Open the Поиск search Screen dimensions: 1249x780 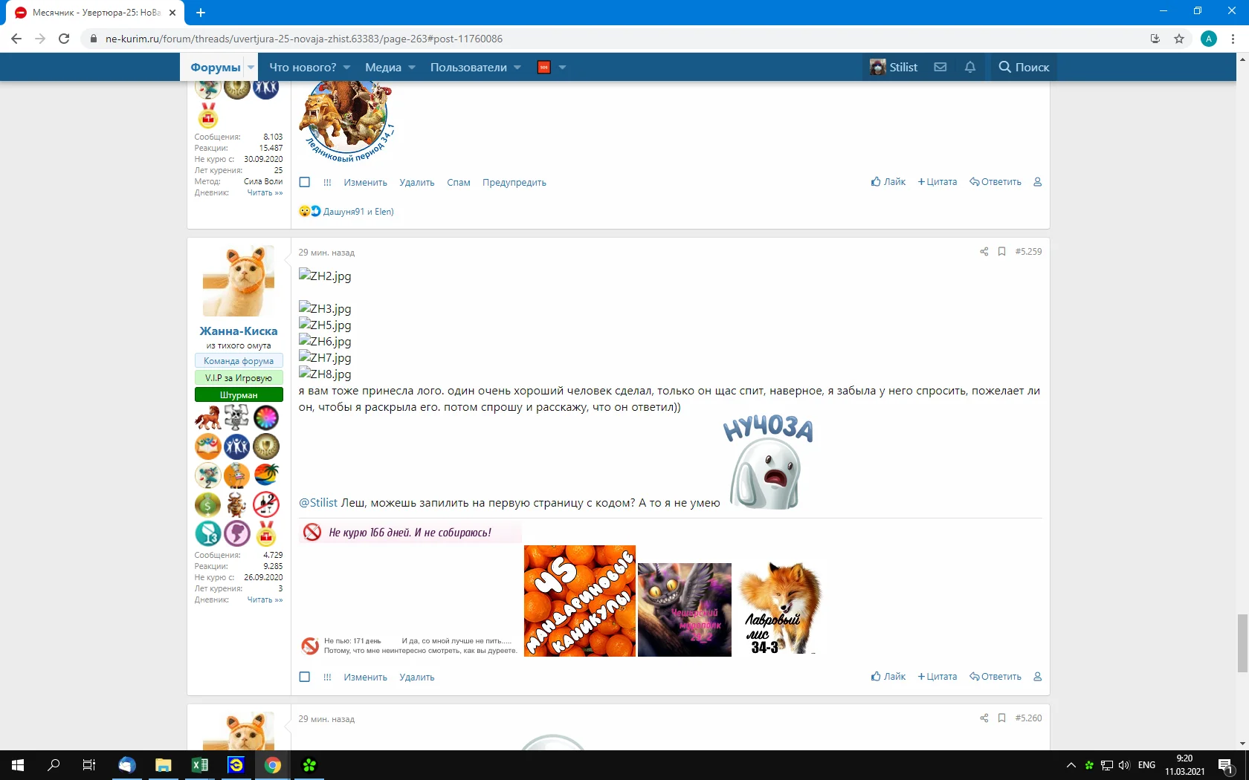[1024, 67]
